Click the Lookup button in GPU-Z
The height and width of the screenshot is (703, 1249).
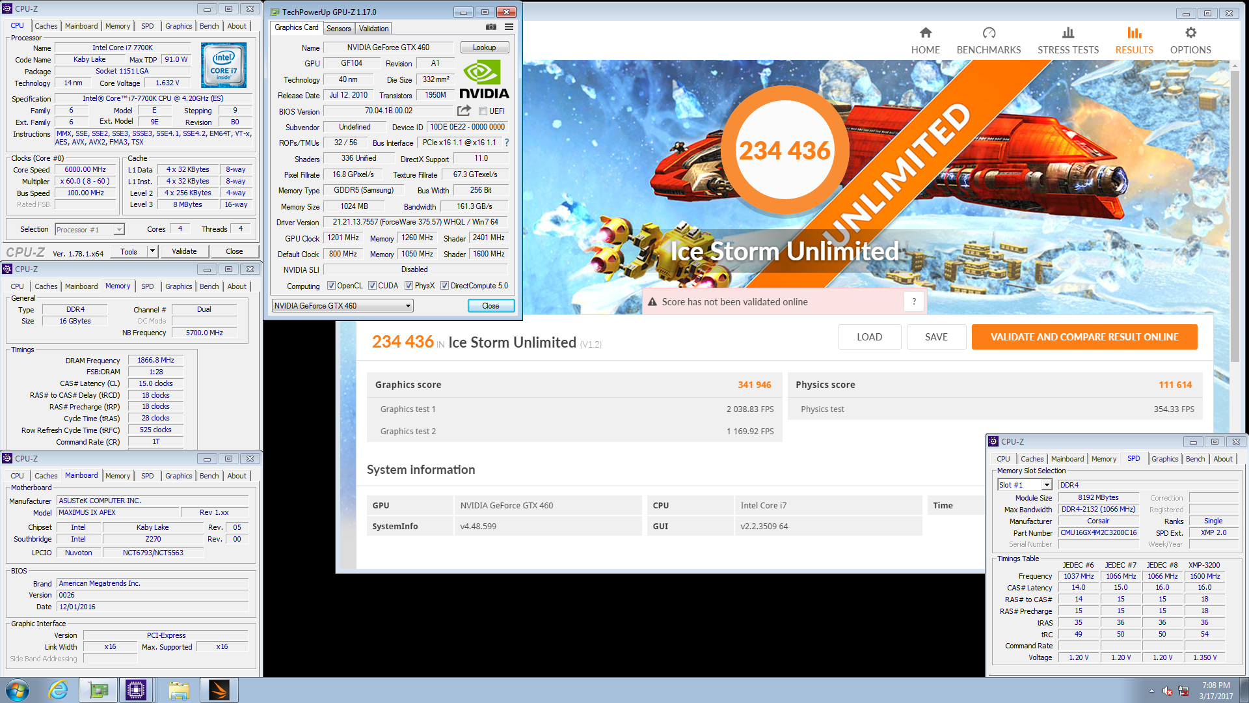484,48
